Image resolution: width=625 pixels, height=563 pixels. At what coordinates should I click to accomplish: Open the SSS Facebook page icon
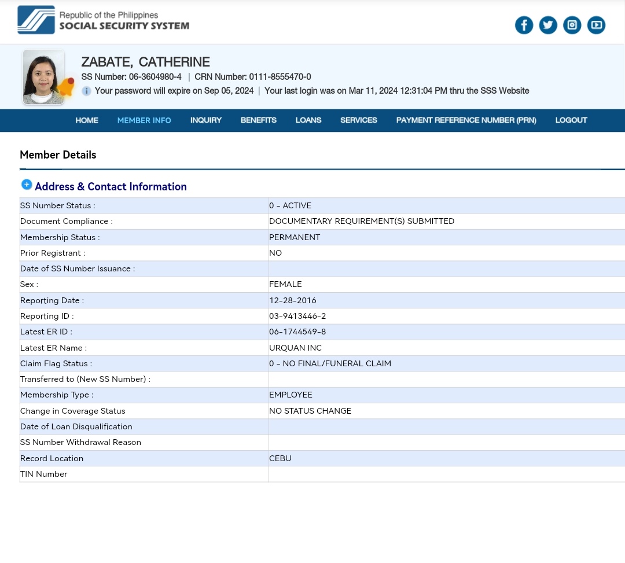pyautogui.click(x=524, y=25)
